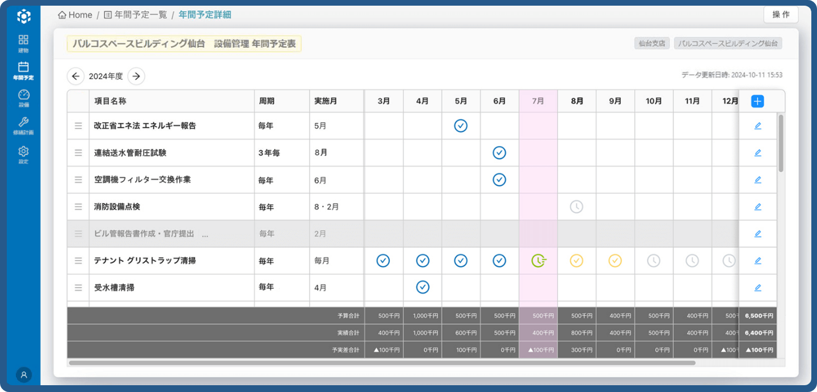Navigate to Home breadcrumb

click(x=75, y=15)
